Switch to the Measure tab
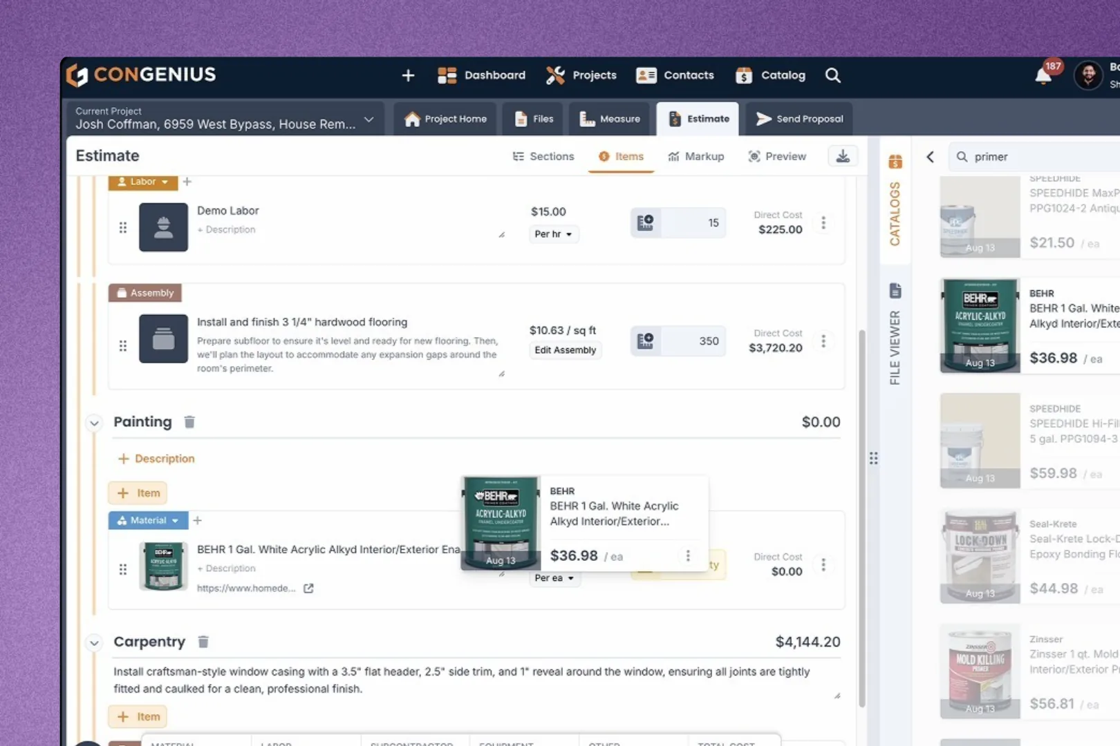 610,119
